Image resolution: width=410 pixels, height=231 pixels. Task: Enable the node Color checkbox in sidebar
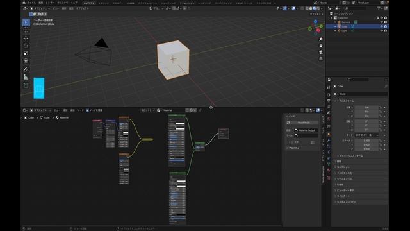click(x=292, y=142)
